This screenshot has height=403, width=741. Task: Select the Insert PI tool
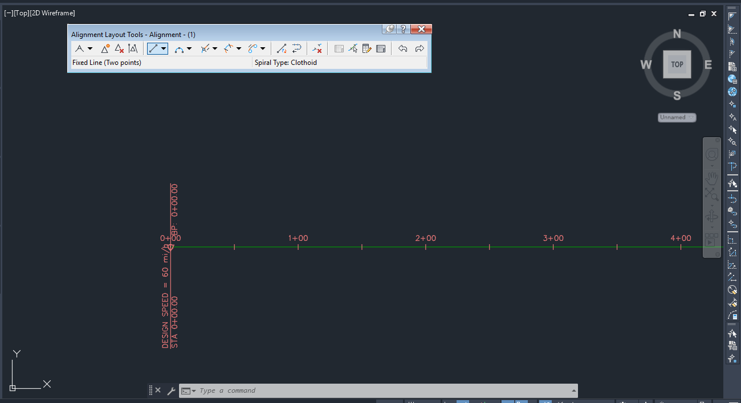click(105, 48)
